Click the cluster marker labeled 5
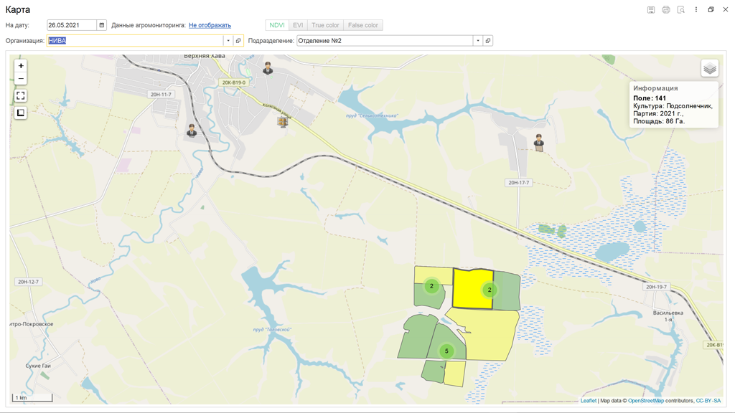This screenshot has width=735, height=413. pyautogui.click(x=446, y=351)
